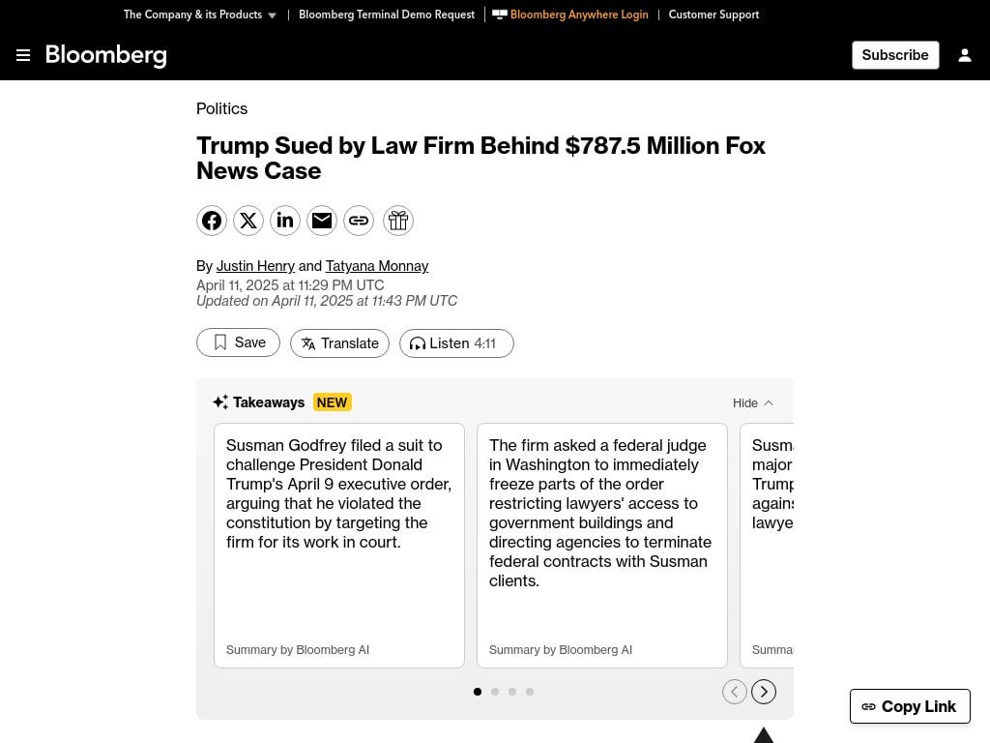This screenshot has height=743, width=990.
Task: Click the Subscribe button
Action: (894, 55)
